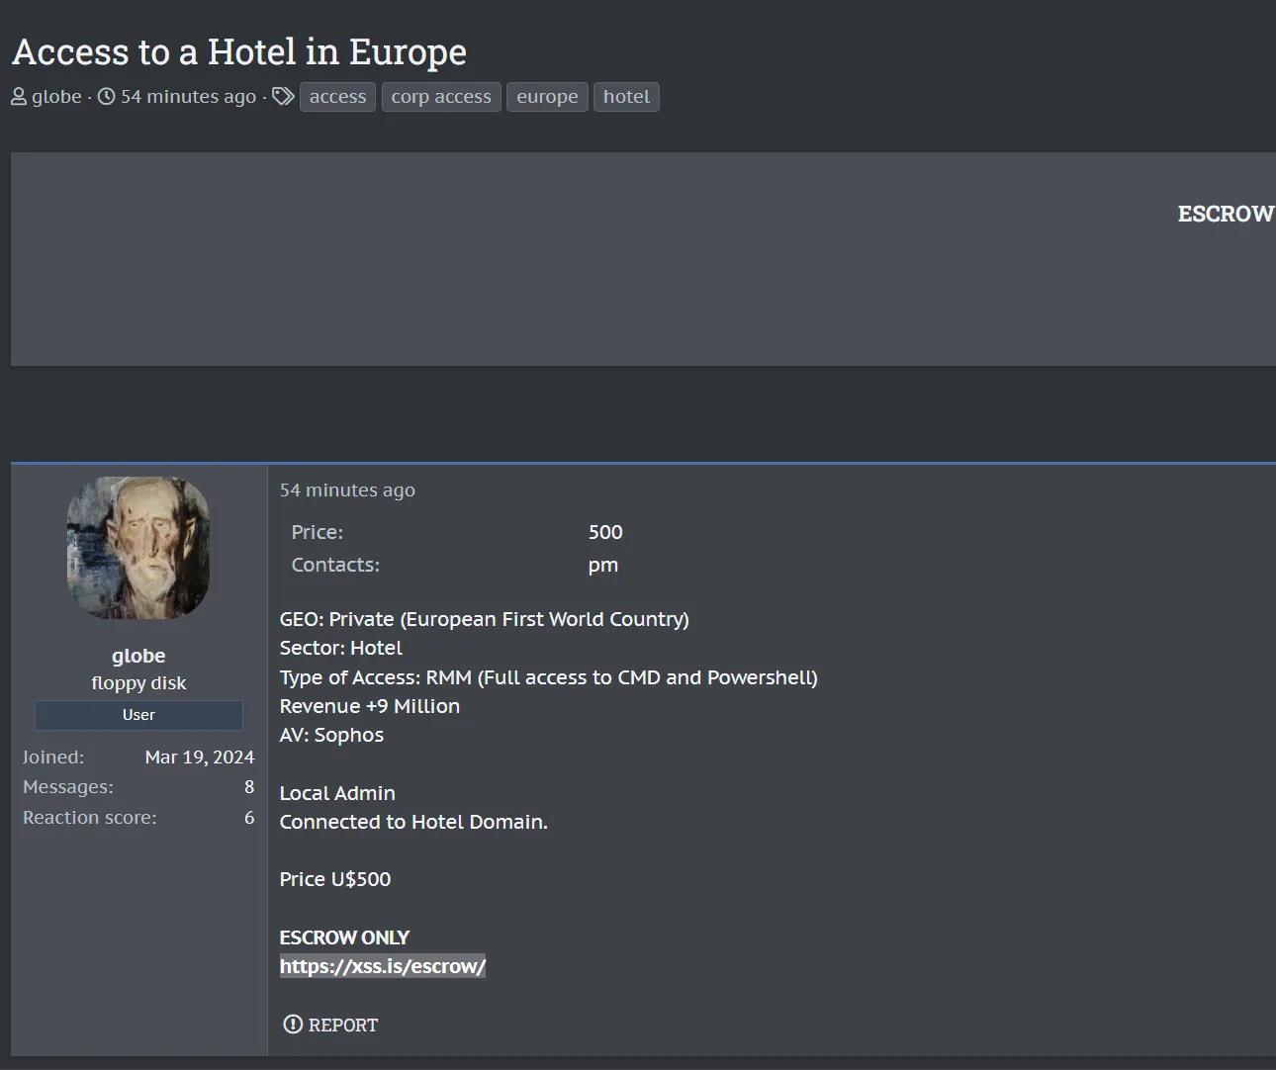Click the Messages count value 8

click(x=249, y=787)
